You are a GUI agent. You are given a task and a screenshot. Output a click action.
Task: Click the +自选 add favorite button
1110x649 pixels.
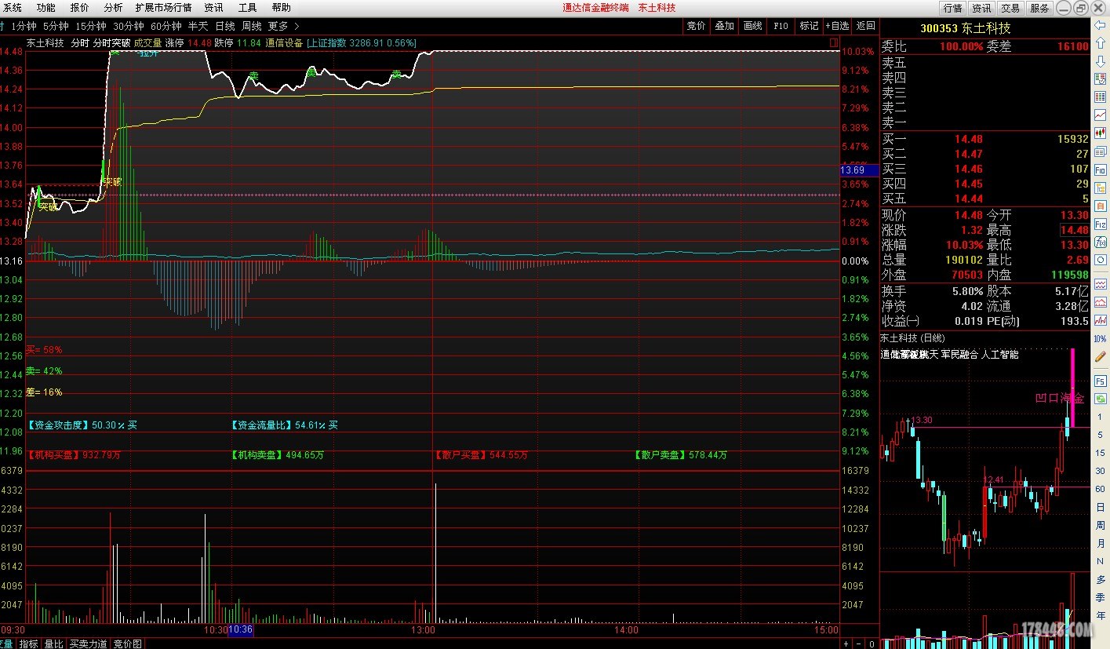[837, 26]
